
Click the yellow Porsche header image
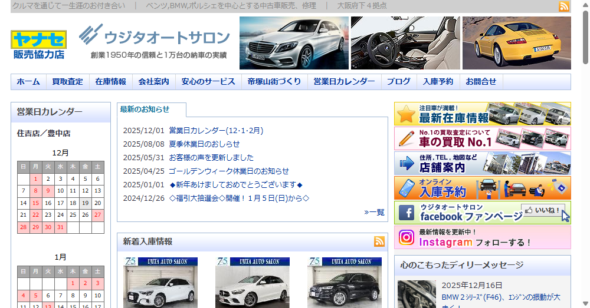tap(516, 43)
